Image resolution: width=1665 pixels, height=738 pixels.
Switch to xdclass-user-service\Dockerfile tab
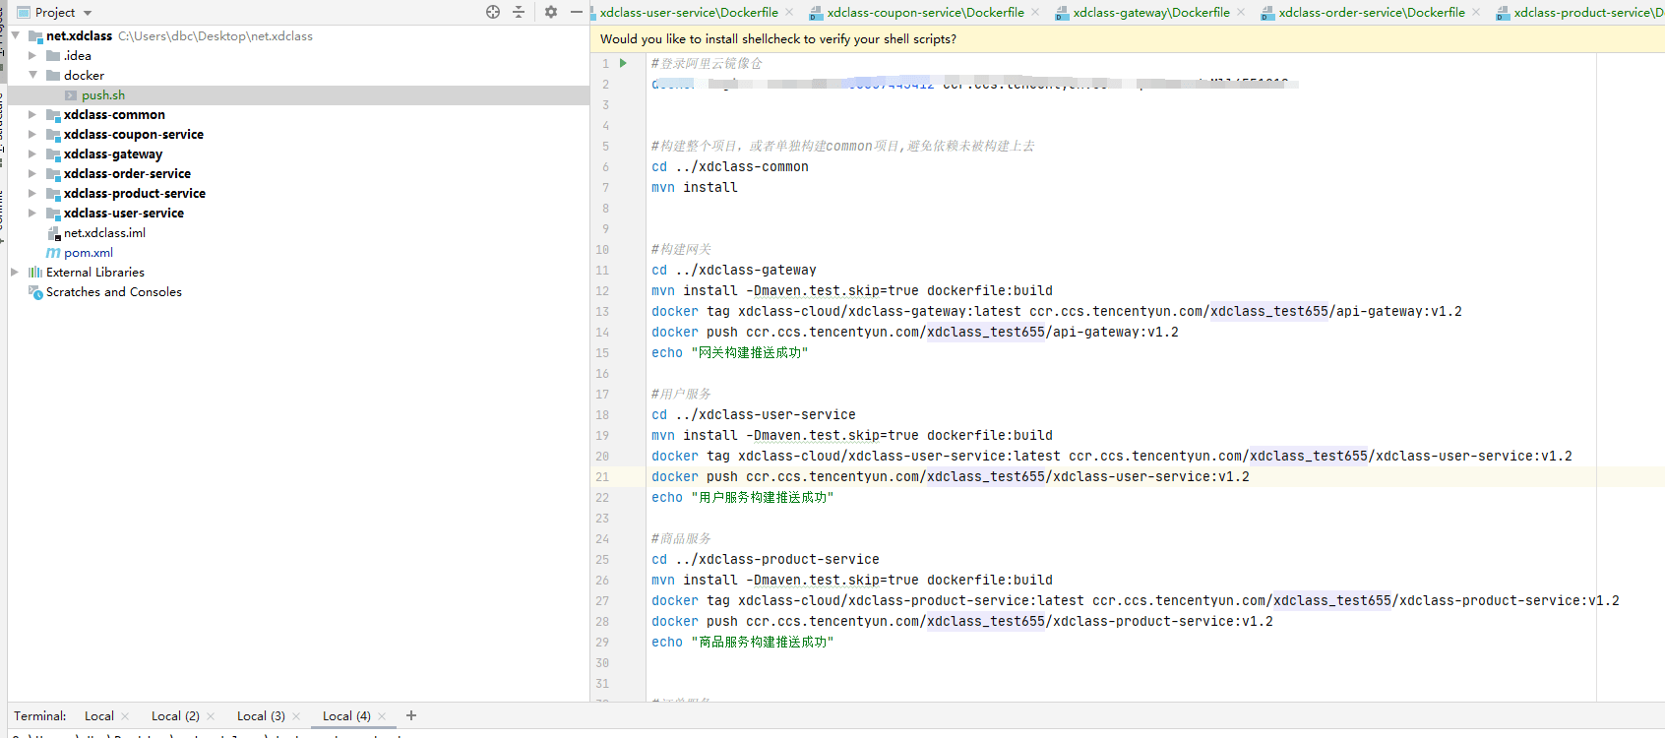[689, 13]
